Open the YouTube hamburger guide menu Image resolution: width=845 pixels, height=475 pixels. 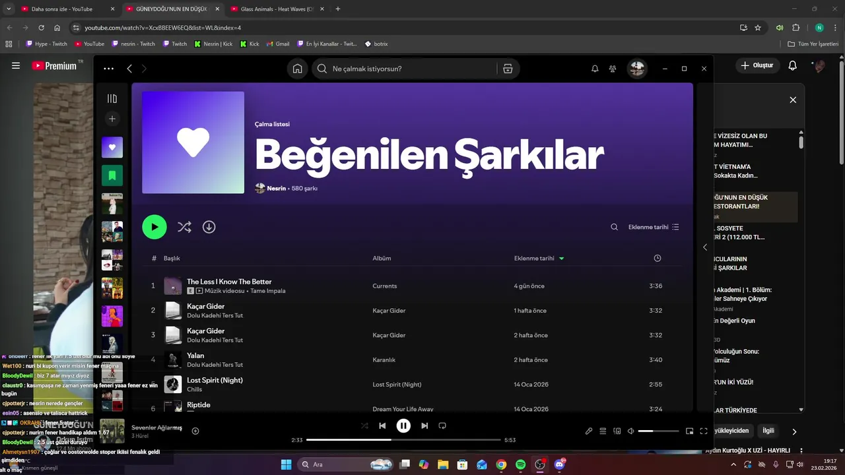click(x=16, y=65)
